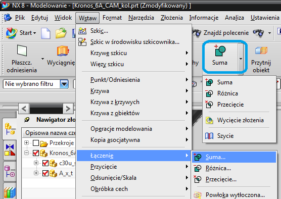Screen dimensions: 281x199
Task: Collapse the Kronos_6A tree node
Action: (x=26, y=153)
